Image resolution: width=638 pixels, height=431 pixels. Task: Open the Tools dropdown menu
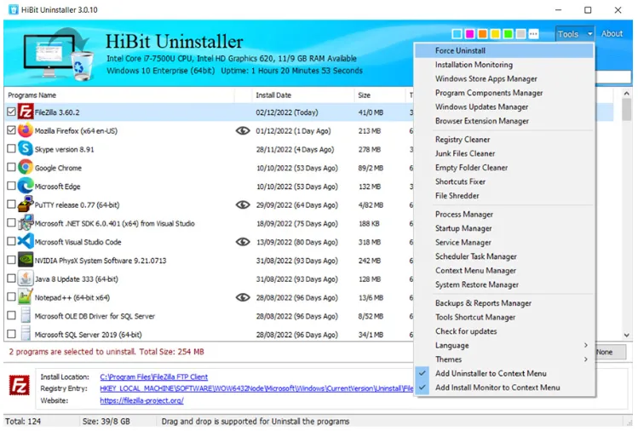[x=574, y=34]
